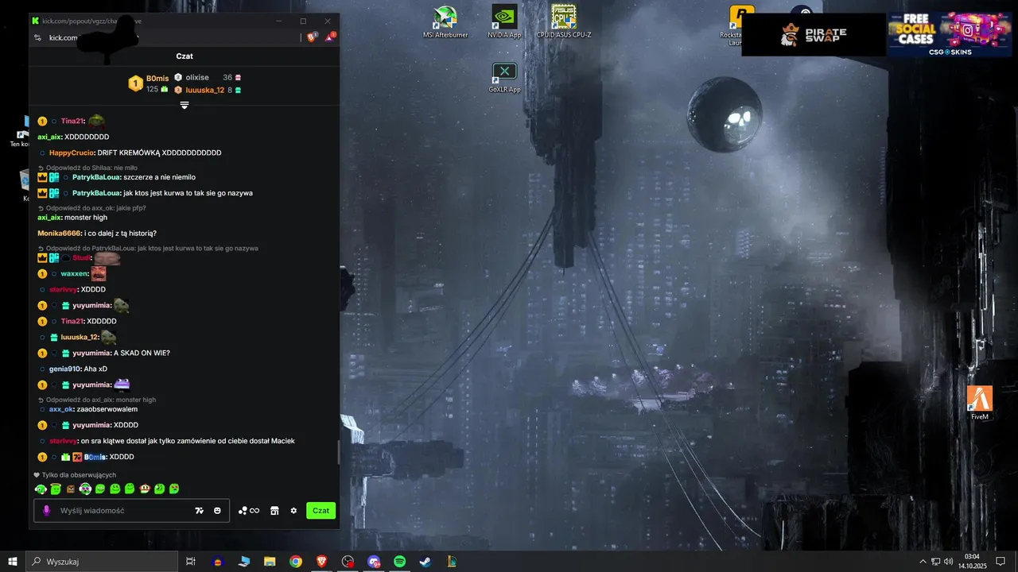Open CPUID ASUS CPU-Z desktop shortcut
The height and width of the screenshot is (572, 1018).
click(564, 22)
